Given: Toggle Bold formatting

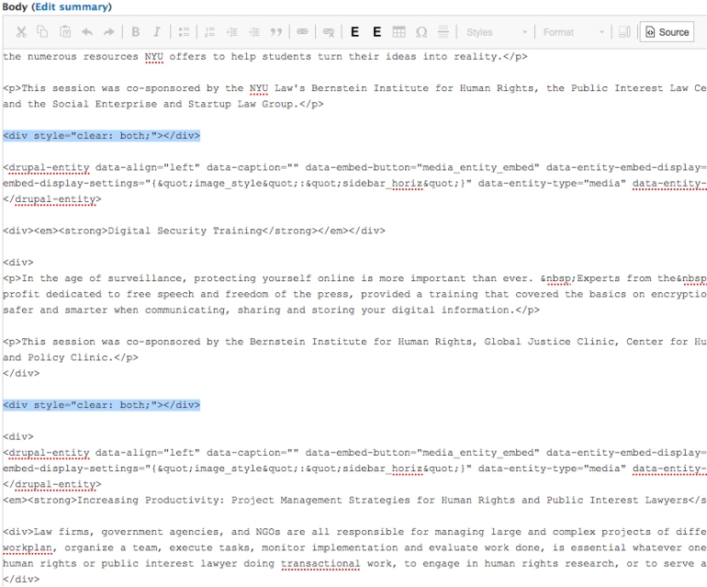Looking at the screenshot, I should pos(135,32).
